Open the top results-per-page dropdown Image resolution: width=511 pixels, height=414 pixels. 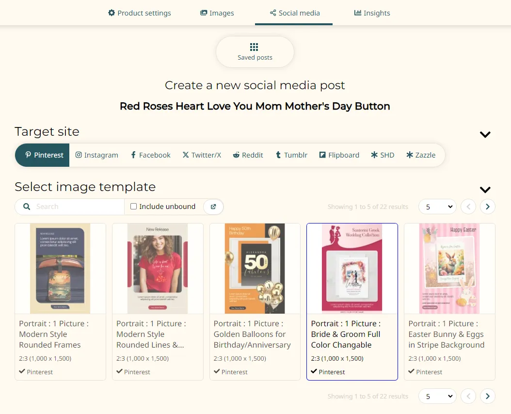tap(437, 207)
